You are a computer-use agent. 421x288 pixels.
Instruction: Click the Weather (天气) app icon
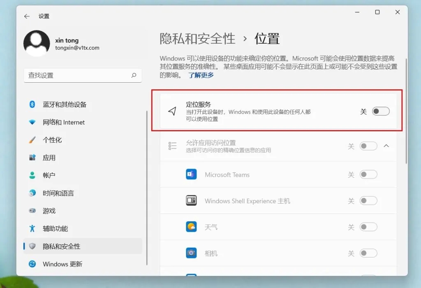(x=191, y=227)
